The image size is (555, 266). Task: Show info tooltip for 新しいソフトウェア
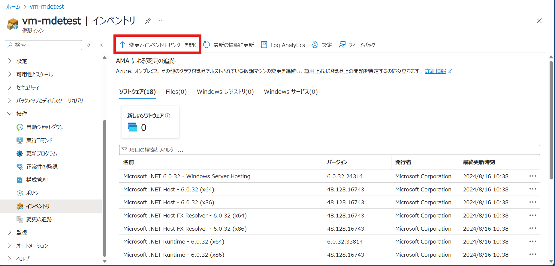168,116
